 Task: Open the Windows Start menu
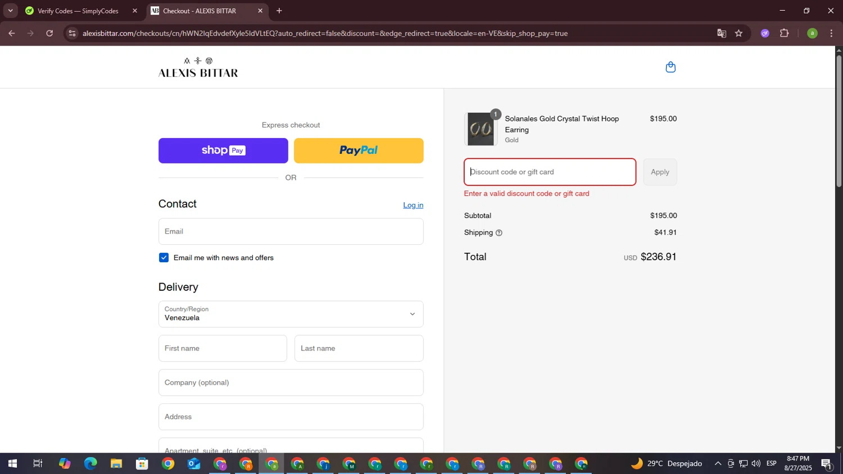pyautogui.click(x=12, y=464)
